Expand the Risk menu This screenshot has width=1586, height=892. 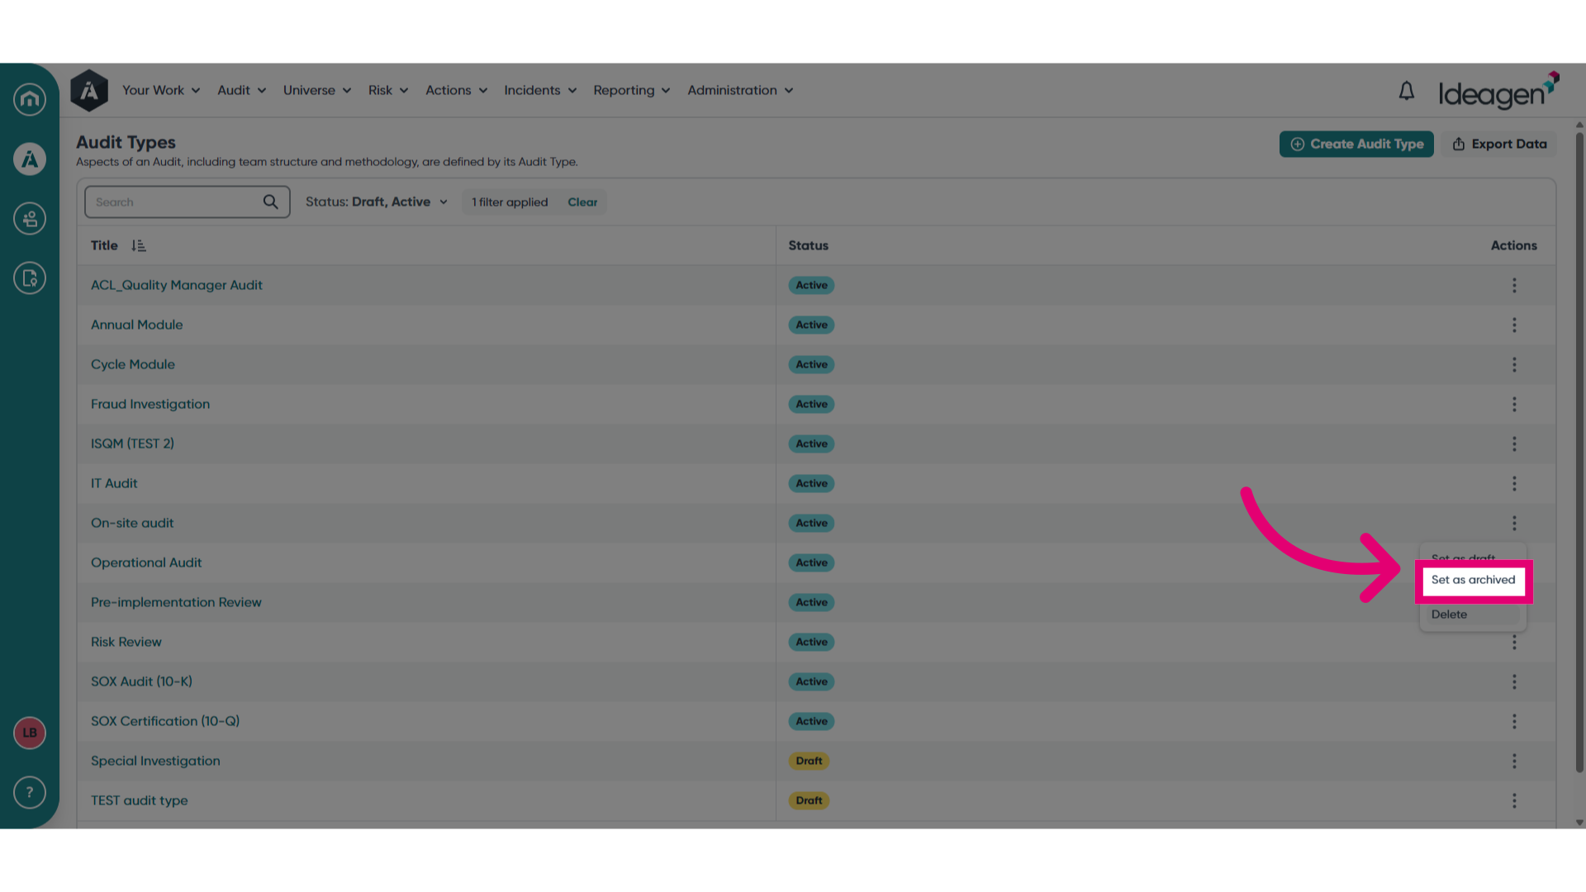click(x=388, y=91)
